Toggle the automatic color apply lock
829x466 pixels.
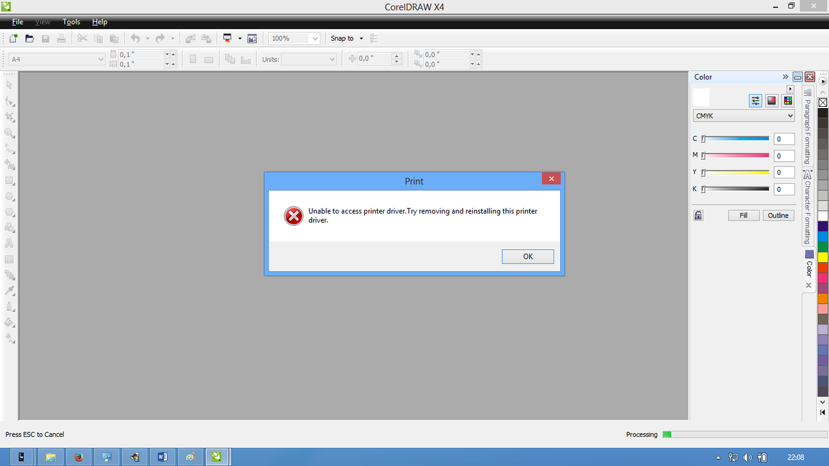[698, 216]
